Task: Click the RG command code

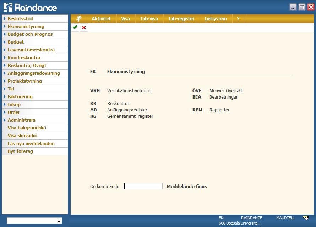Action: coord(93,116)
